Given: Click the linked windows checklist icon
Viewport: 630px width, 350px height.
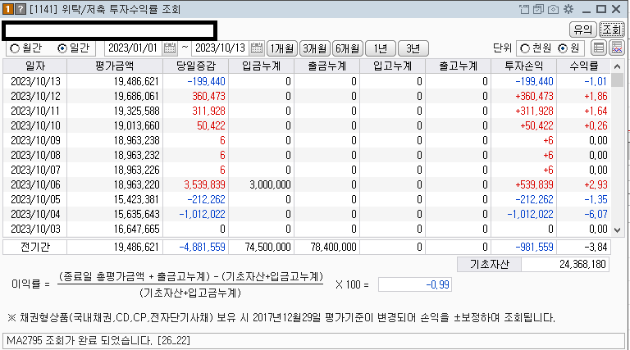Looking at the screenshot, I should point(538,9).
